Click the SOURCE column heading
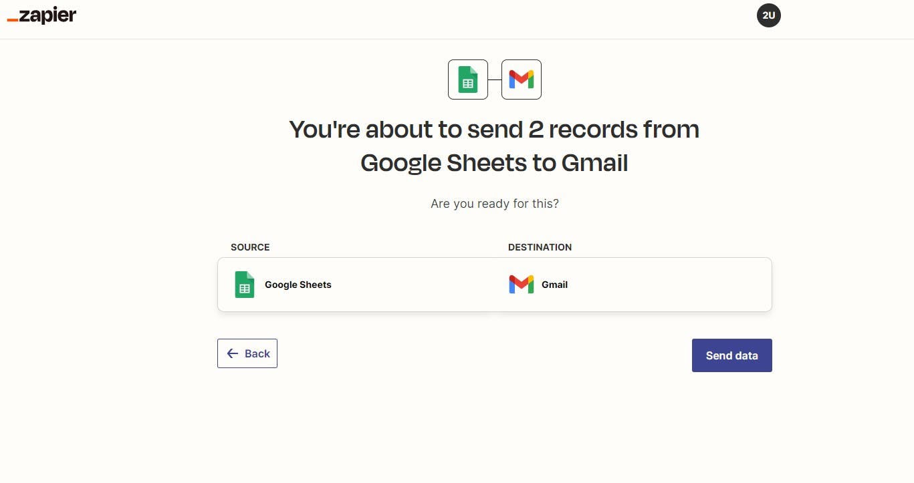The image size is (914, 483). [x=250, y=247]
